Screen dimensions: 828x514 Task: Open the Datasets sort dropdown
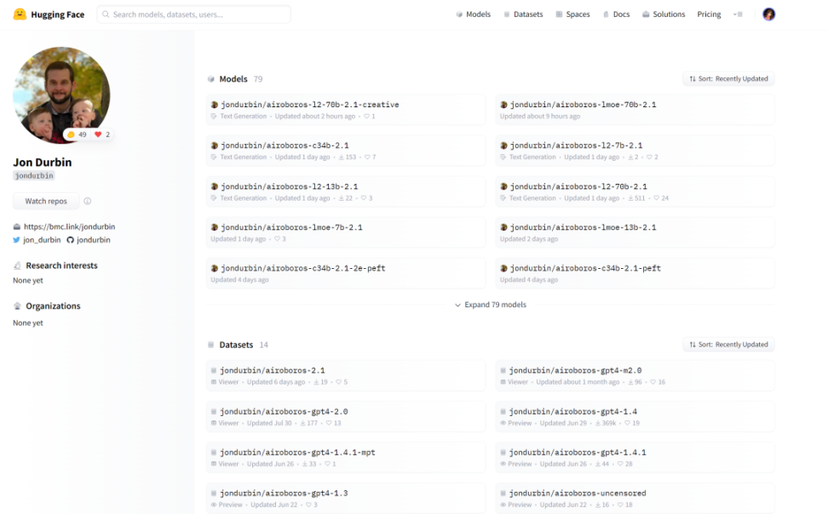[x=728, y=344]
